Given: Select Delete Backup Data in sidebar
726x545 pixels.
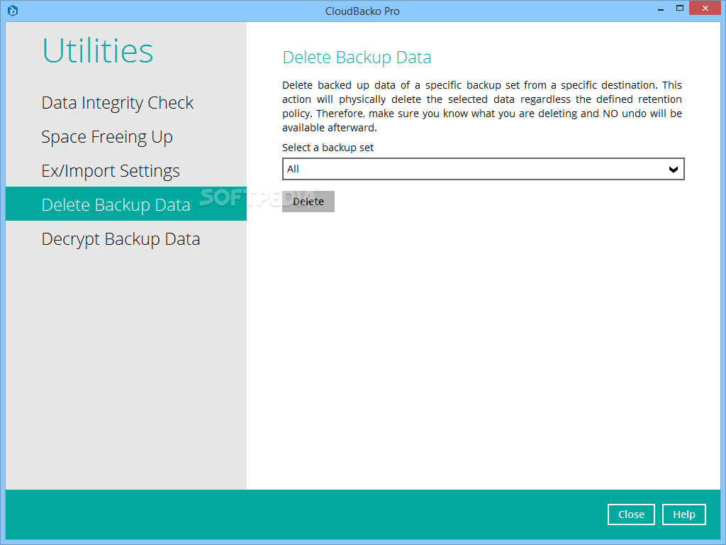Looking at the screenshot, I should (126, 204).
